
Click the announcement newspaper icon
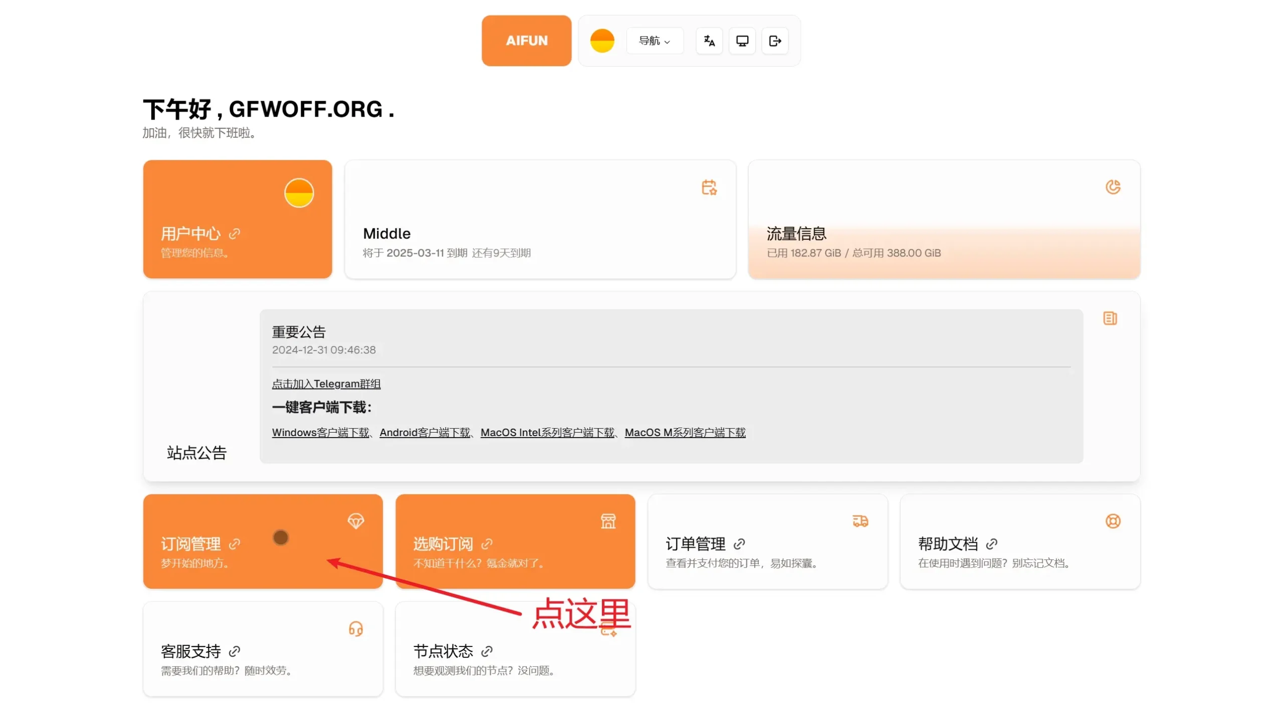1110,318
